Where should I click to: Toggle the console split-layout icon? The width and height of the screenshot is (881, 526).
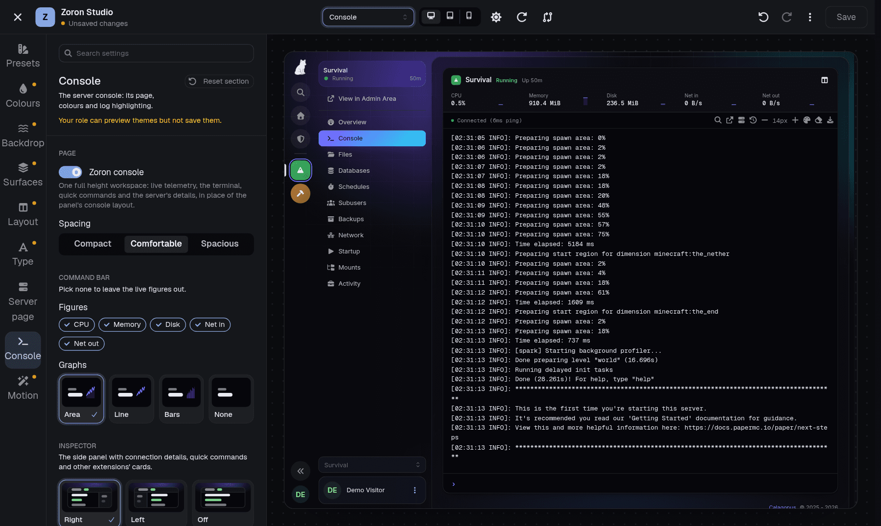(x=825, y=80)
